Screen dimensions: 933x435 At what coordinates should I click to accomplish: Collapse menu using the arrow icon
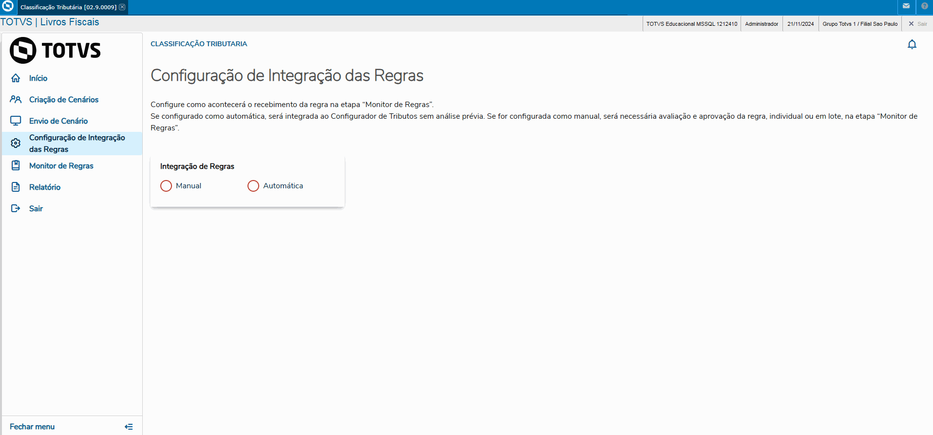click(129, 427)
